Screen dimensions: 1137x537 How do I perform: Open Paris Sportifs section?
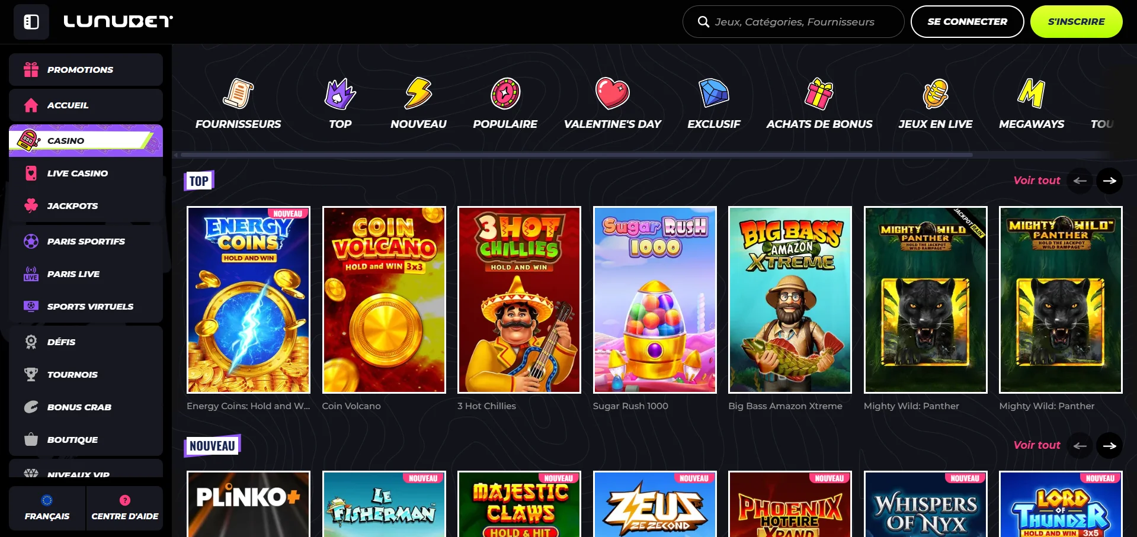tap(86, 242)
